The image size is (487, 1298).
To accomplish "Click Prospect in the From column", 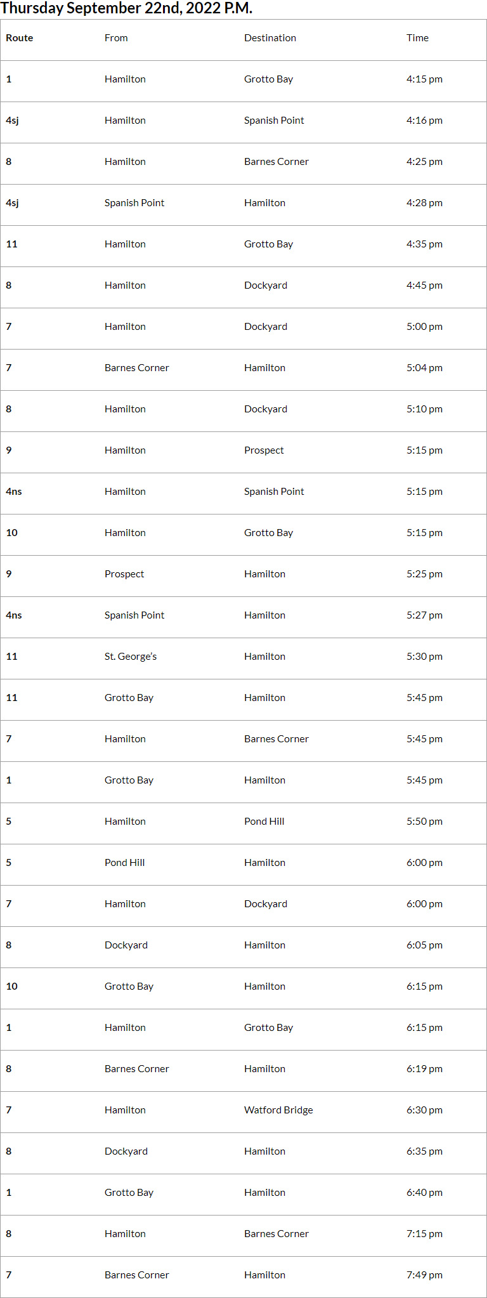I will click(124, 574).
